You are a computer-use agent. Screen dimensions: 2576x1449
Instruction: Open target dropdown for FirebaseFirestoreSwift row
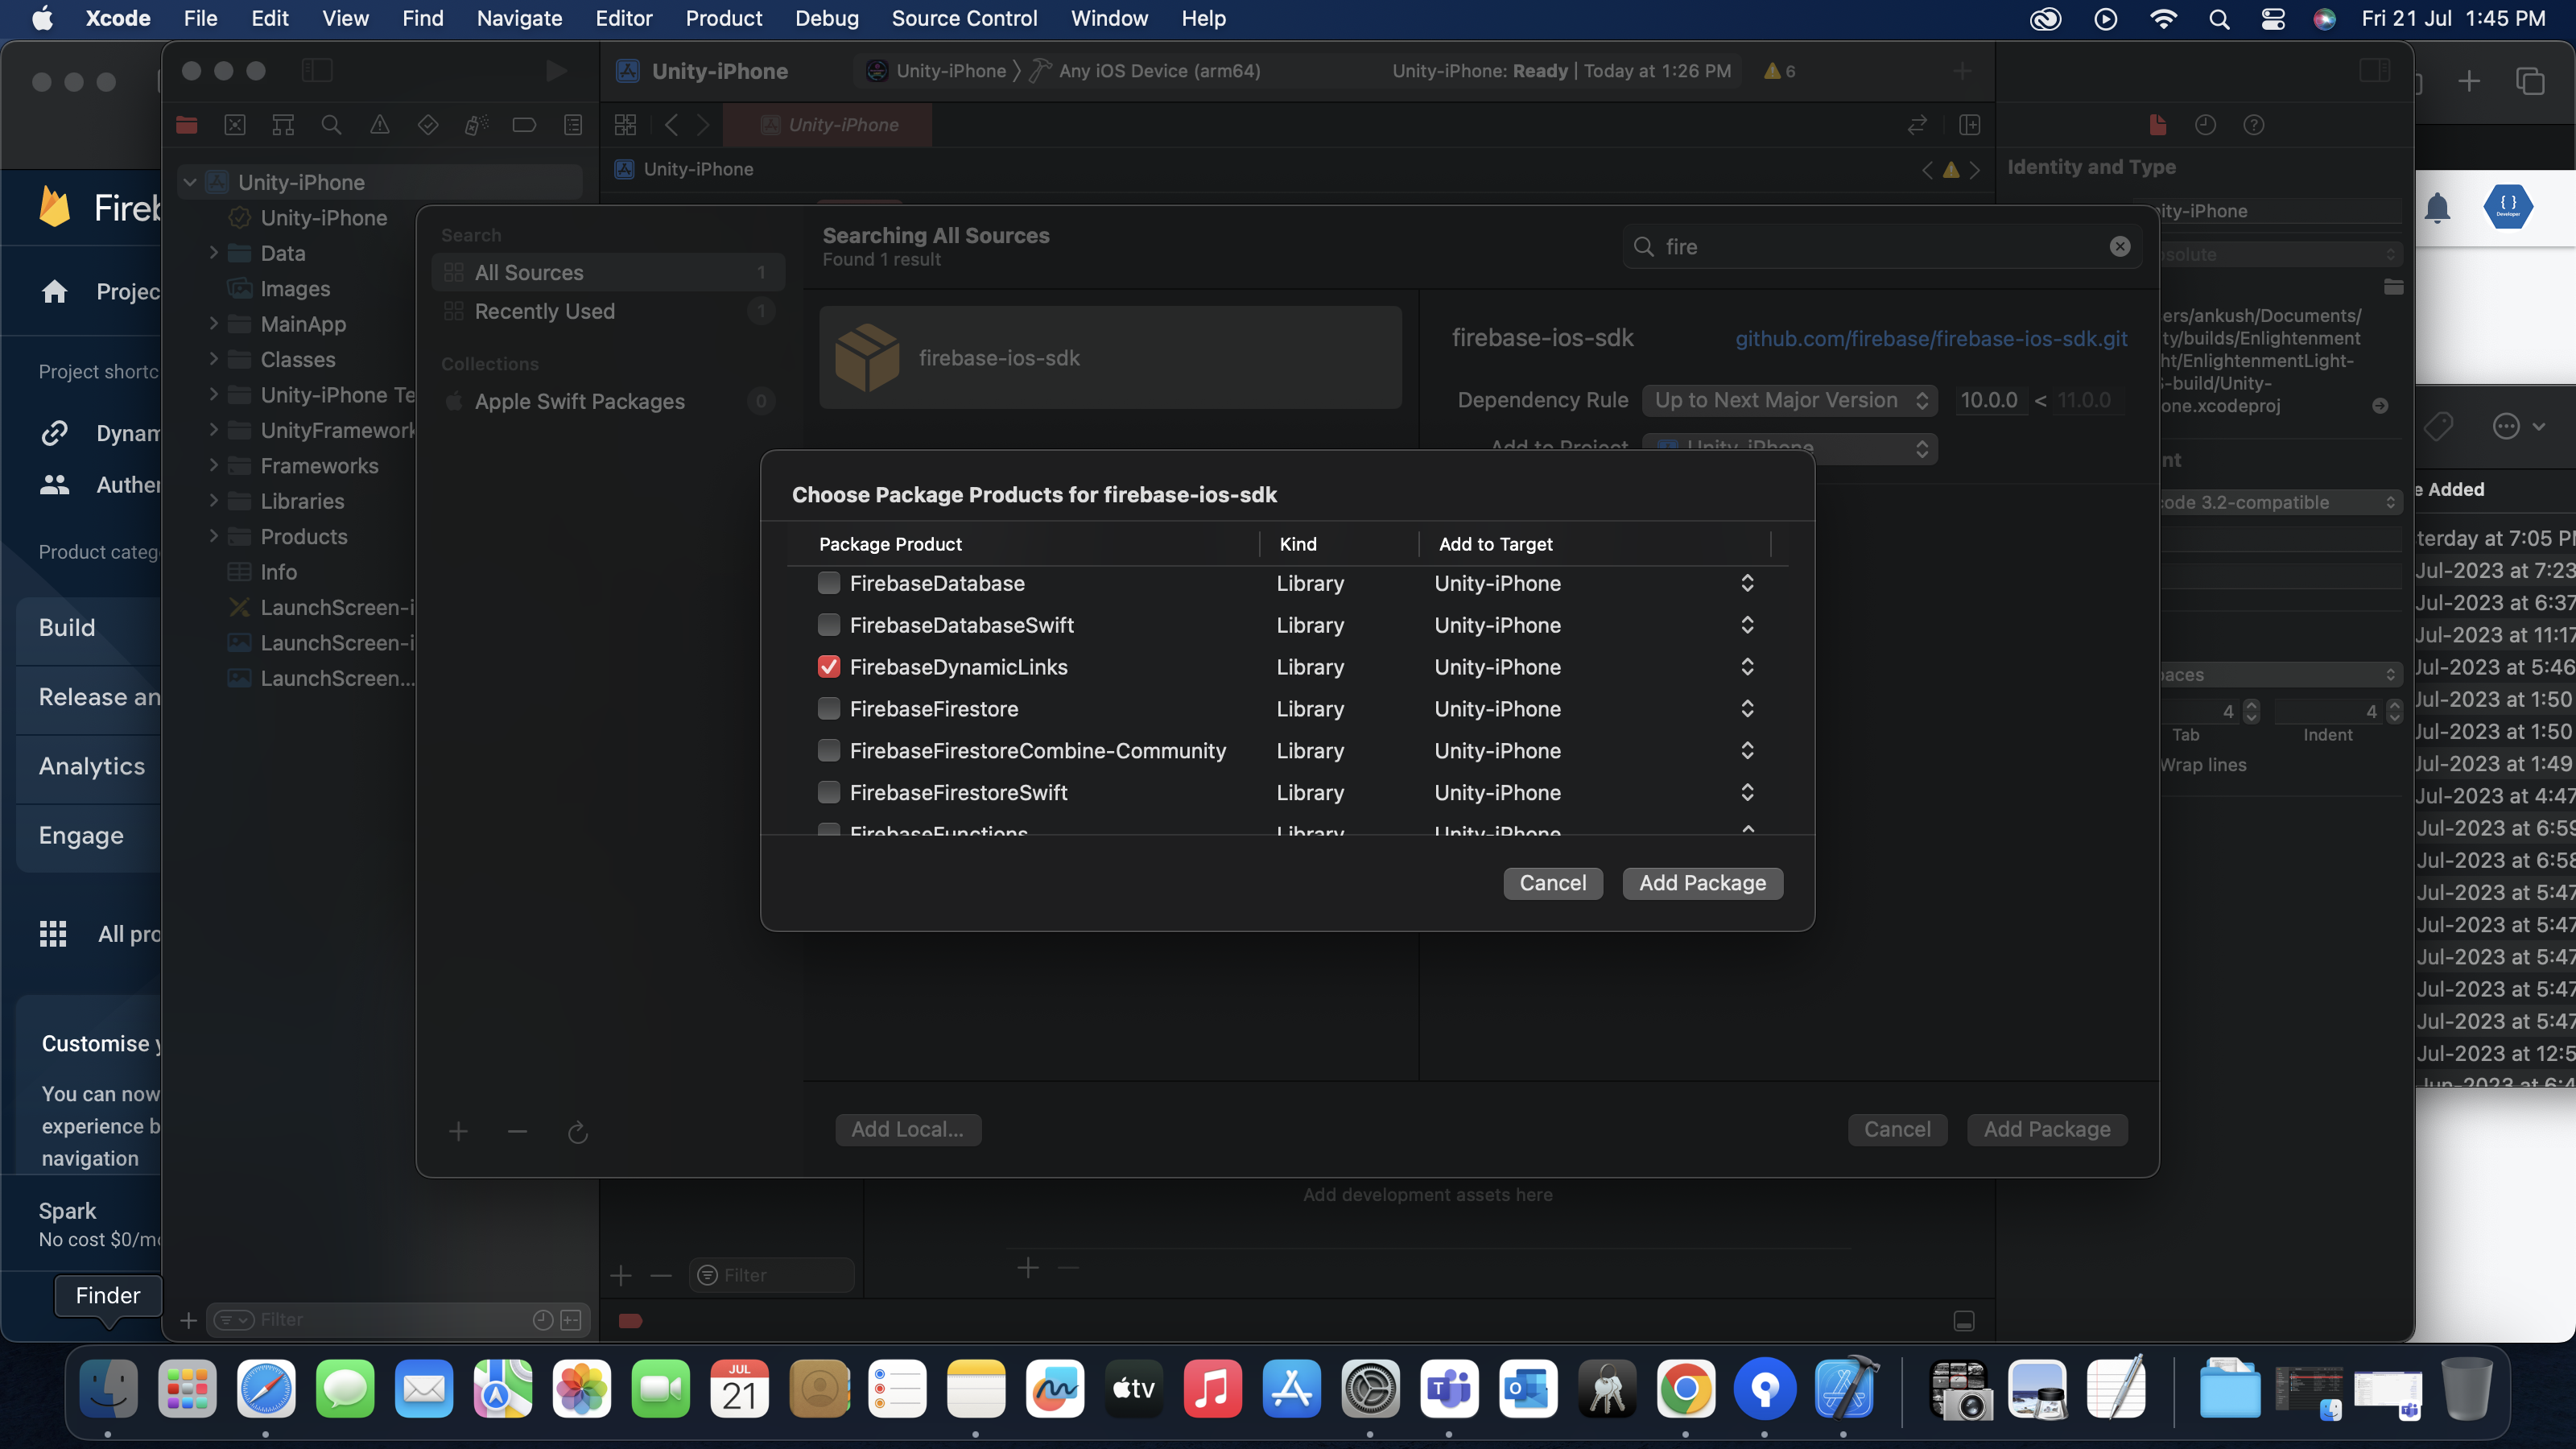click(1746, 792)
